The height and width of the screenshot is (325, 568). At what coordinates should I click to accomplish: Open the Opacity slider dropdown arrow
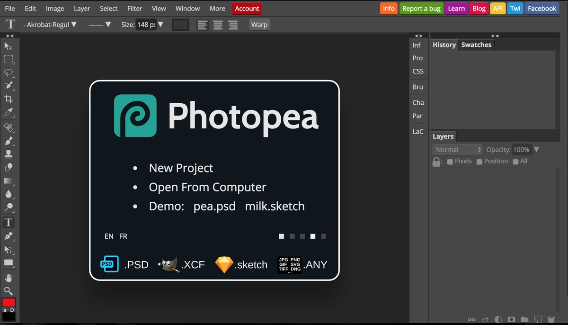(x=536, y=150)
